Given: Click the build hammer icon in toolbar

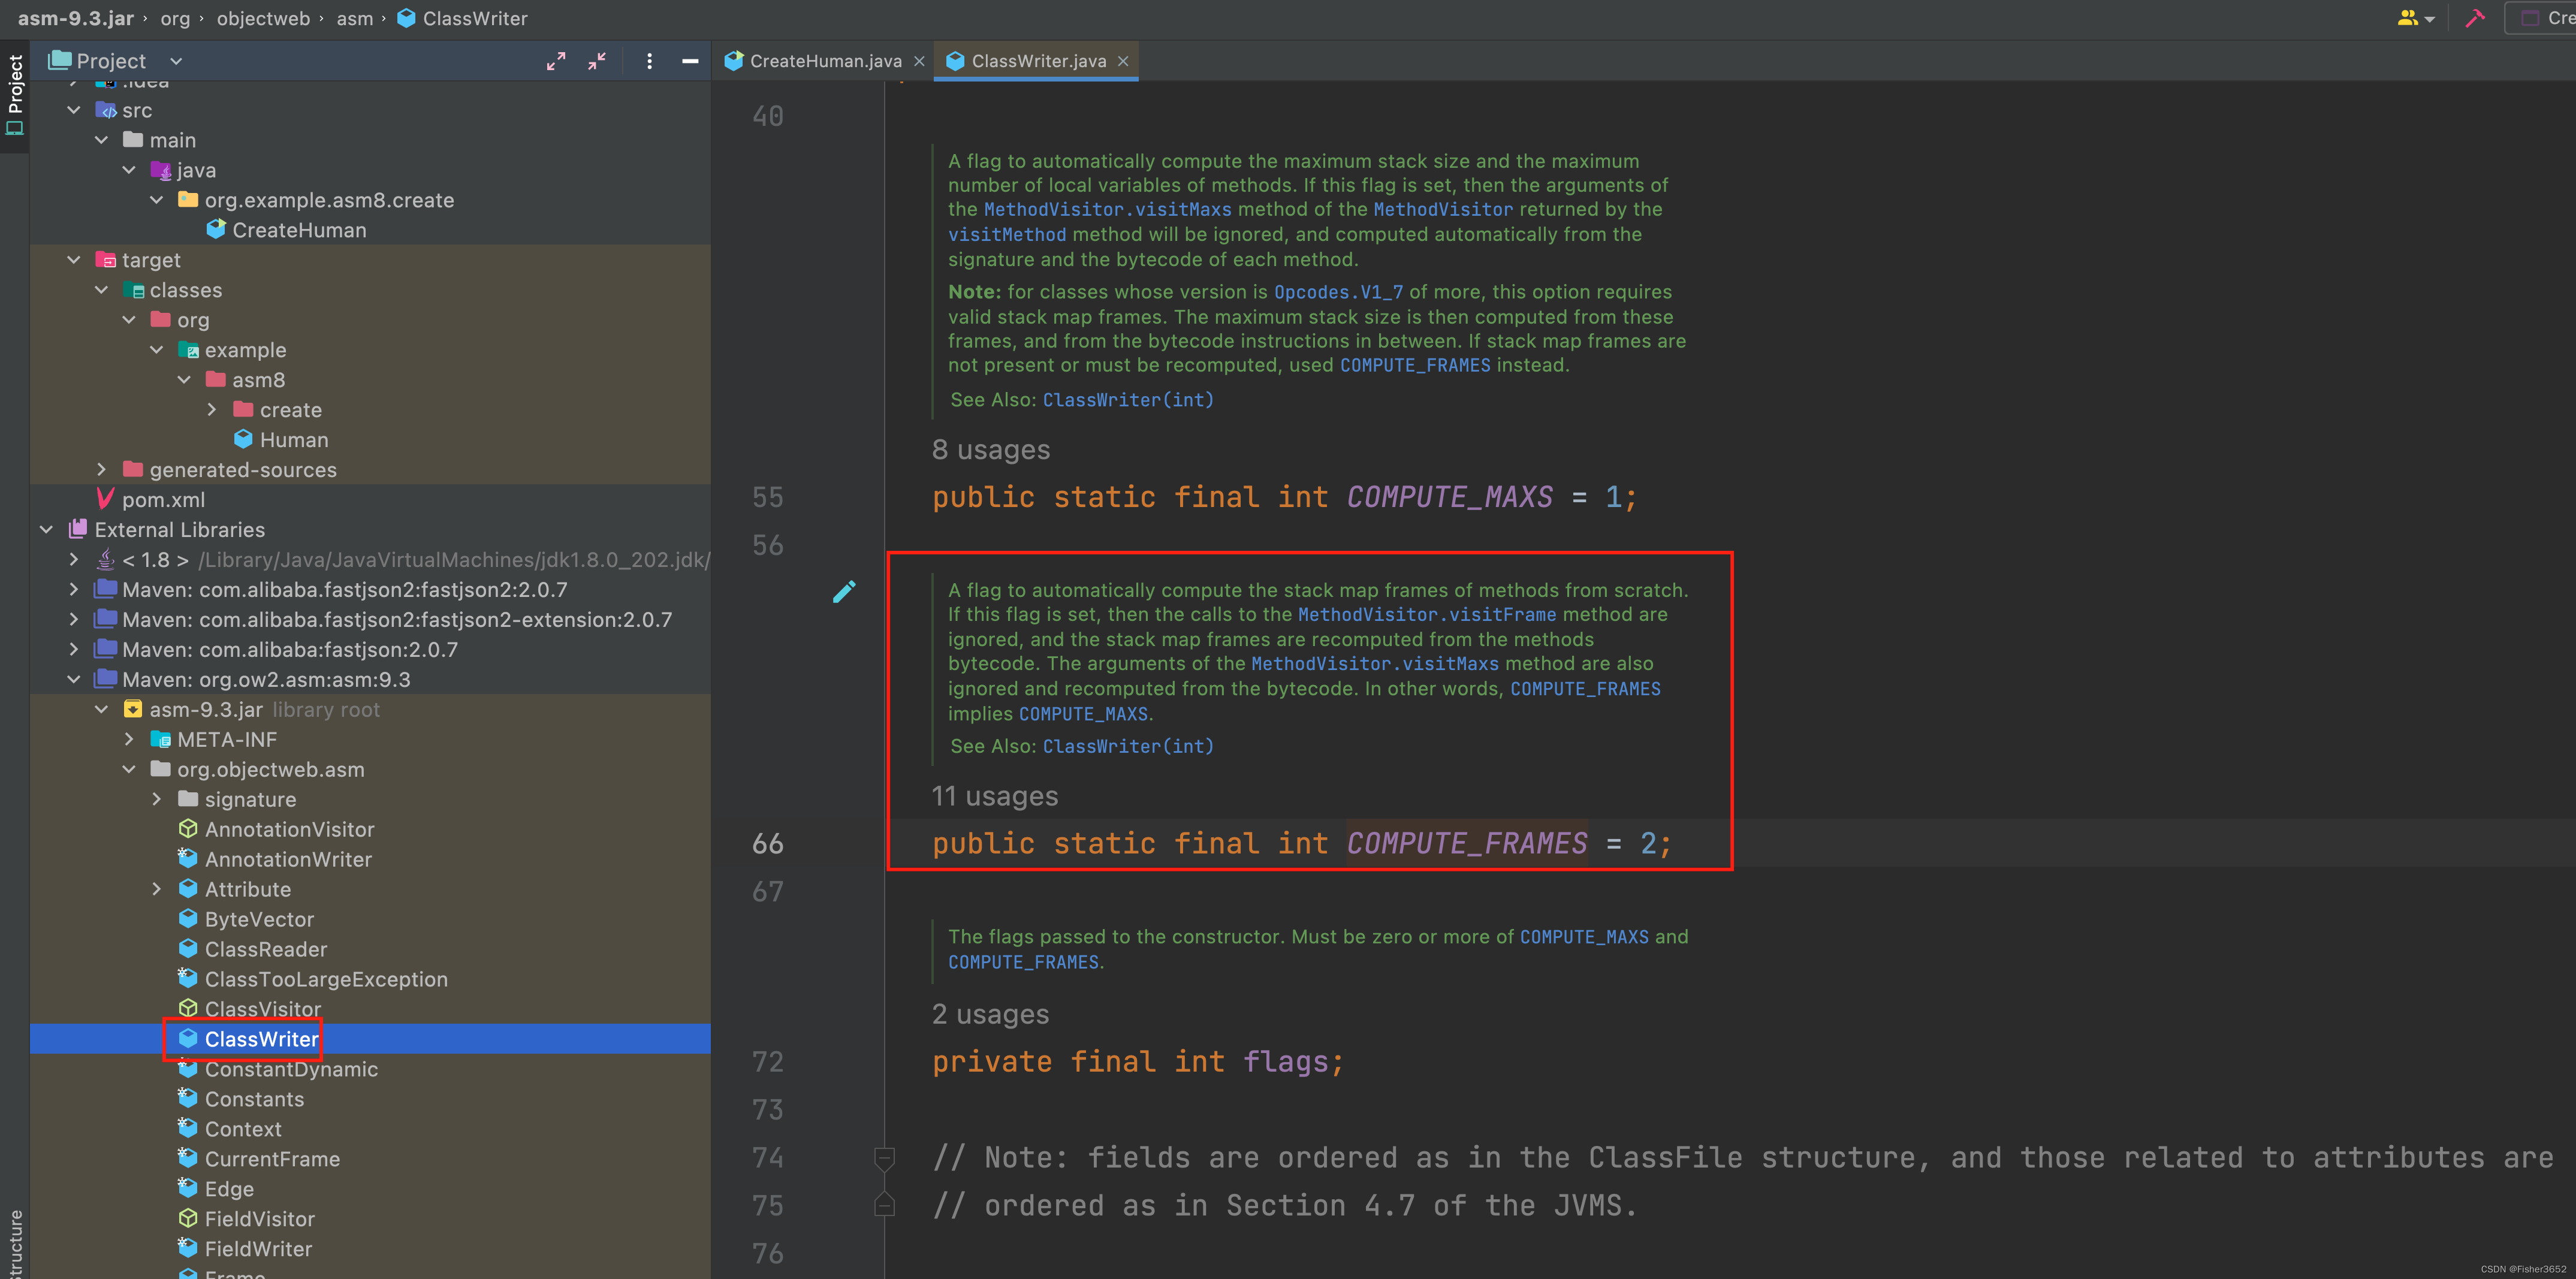Looking at the screenshot, I should point(2475,18).
